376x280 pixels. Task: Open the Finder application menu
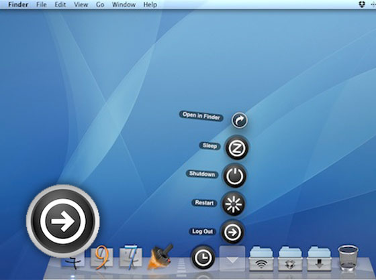(x=18, y=5)
